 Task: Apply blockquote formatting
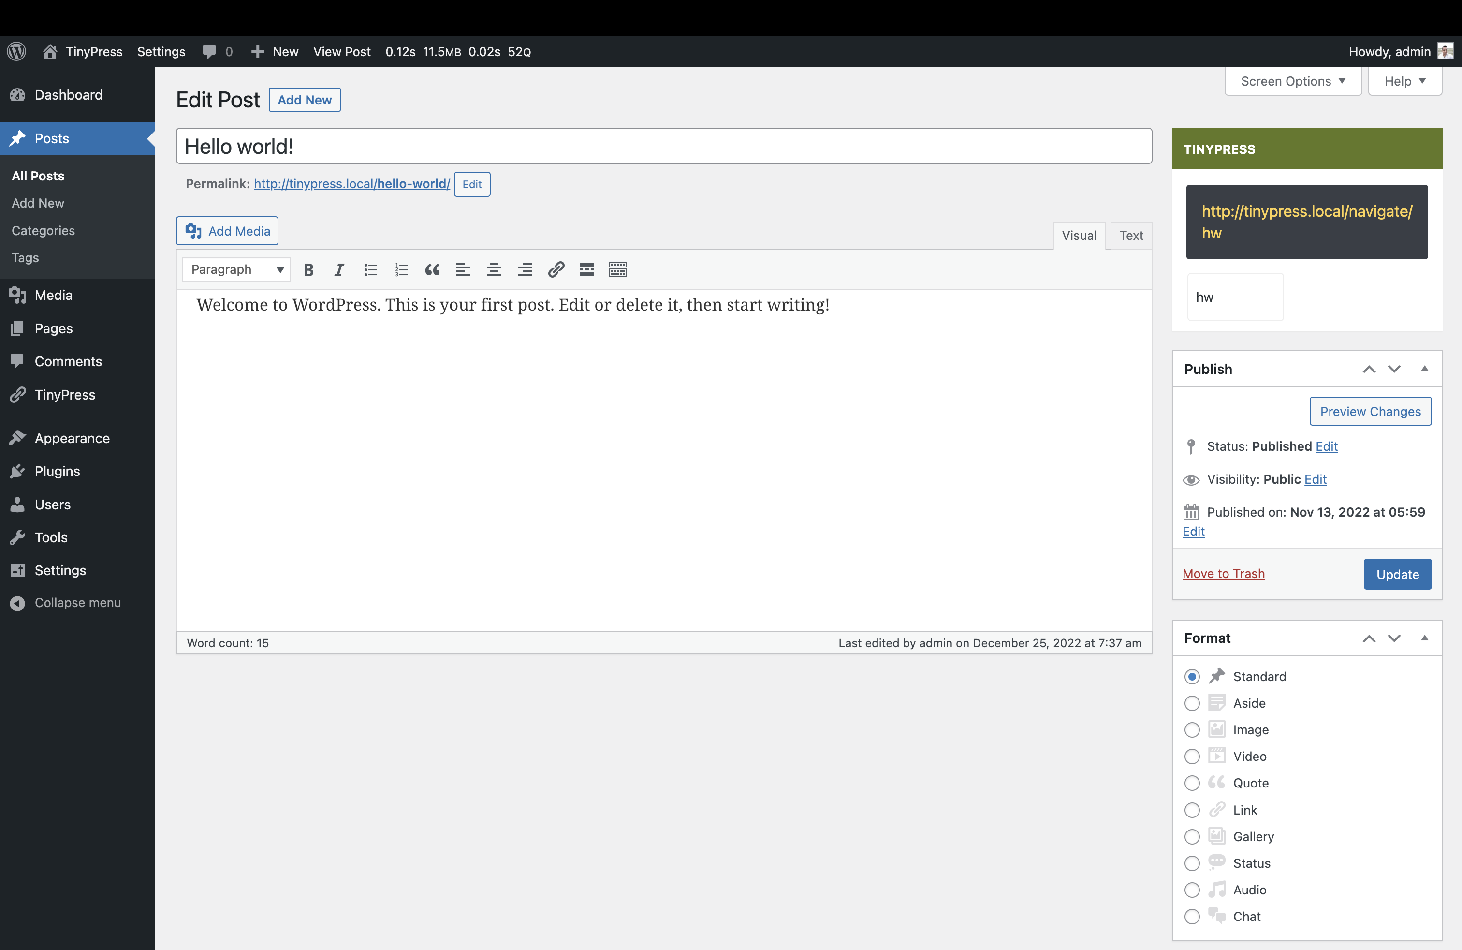[432, 270]
